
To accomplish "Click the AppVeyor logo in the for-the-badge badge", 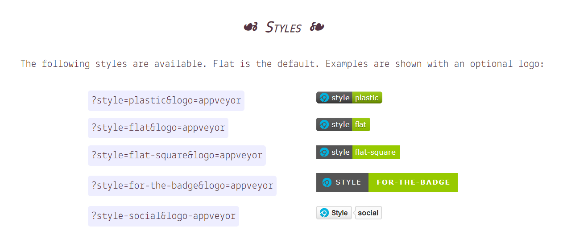I will [327, 182].
